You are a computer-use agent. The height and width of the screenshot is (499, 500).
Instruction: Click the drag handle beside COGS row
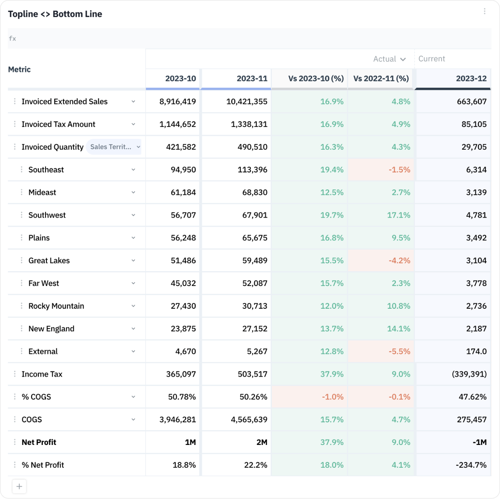coord(15,419)
